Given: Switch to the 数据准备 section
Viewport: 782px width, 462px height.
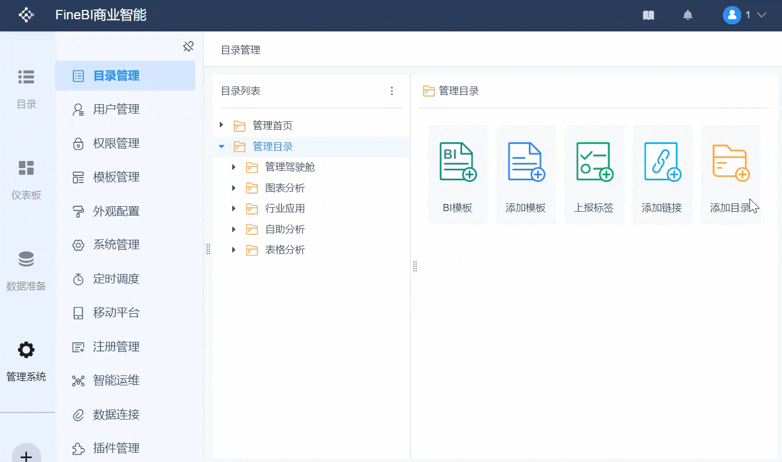Looking at the screenshot, I should [x=26, y=271].
